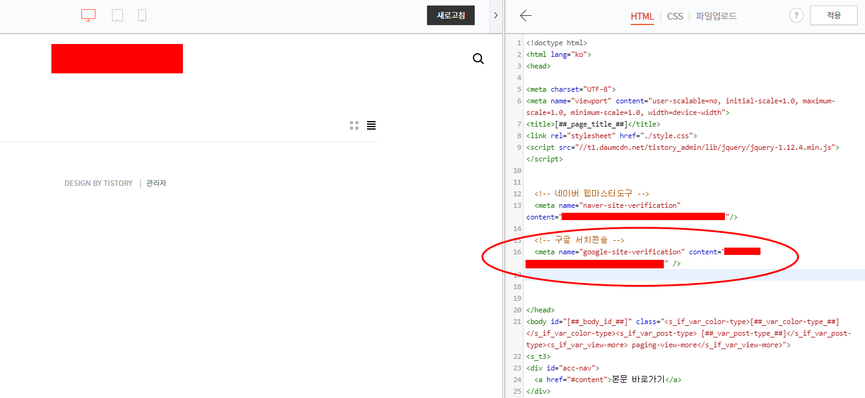Screen dimensions: 865x398
Task: Click the <html lang="ko"> code line
Action: tap(559, 54)
